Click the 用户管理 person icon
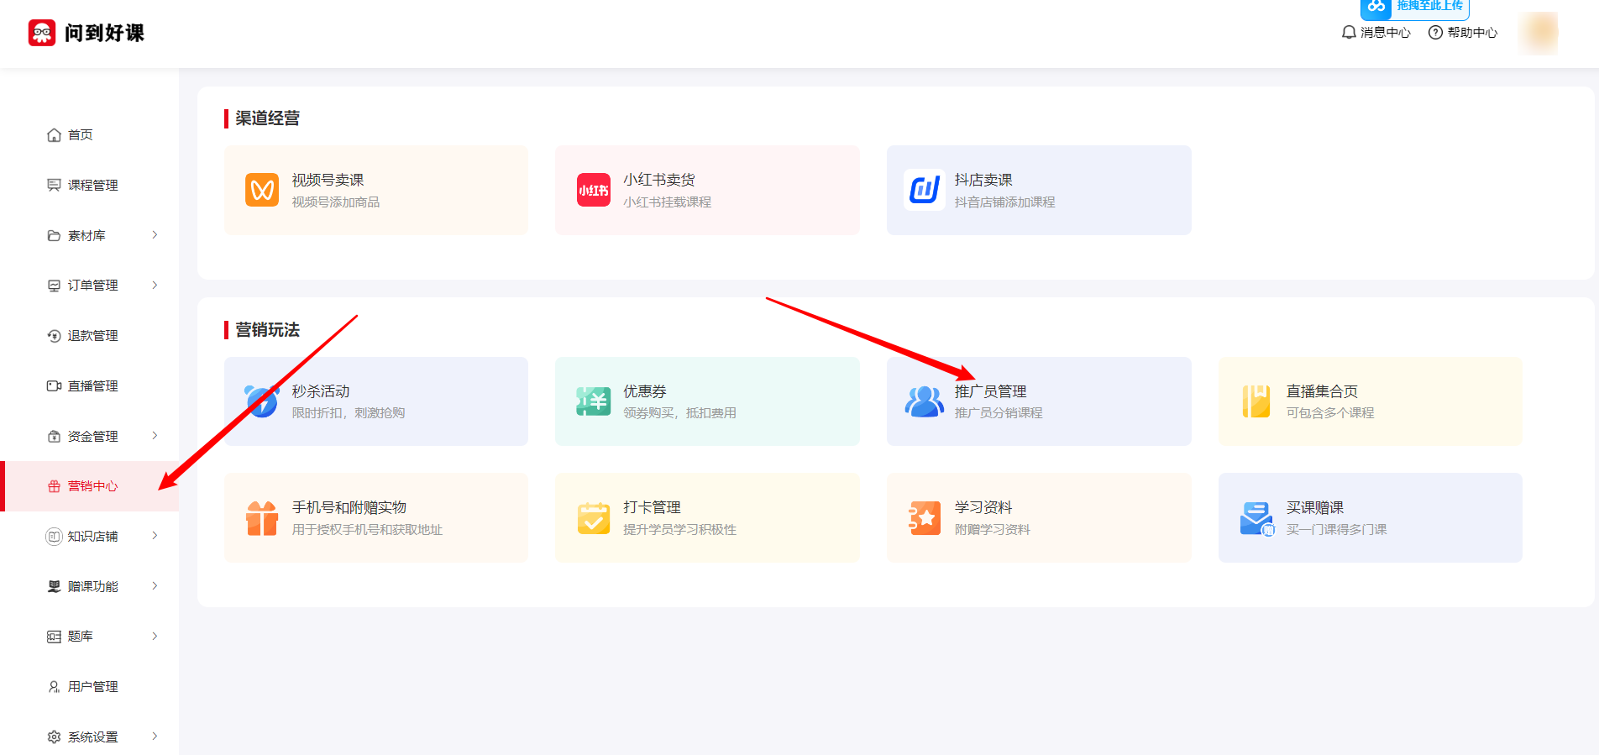Viewport: 1599px width, 755px height. click(x=54, y=687)
